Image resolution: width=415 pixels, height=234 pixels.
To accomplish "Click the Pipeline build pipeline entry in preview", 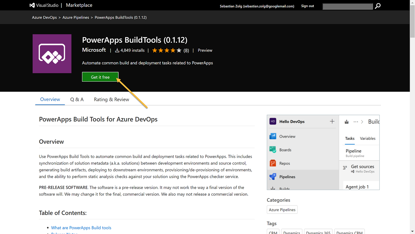I will (x=355, y=153).
